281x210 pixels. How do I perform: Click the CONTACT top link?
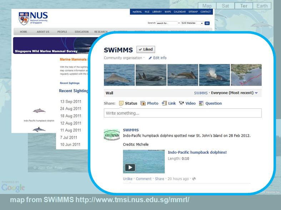(206, 12)
